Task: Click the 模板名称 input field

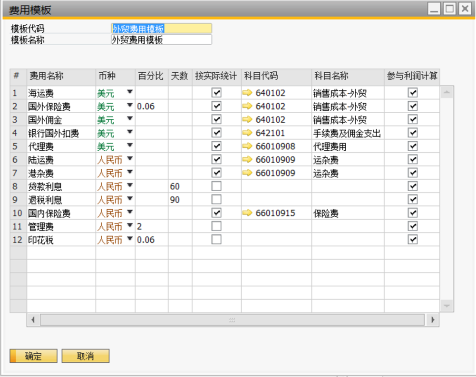Action: (x=162, y=40)
